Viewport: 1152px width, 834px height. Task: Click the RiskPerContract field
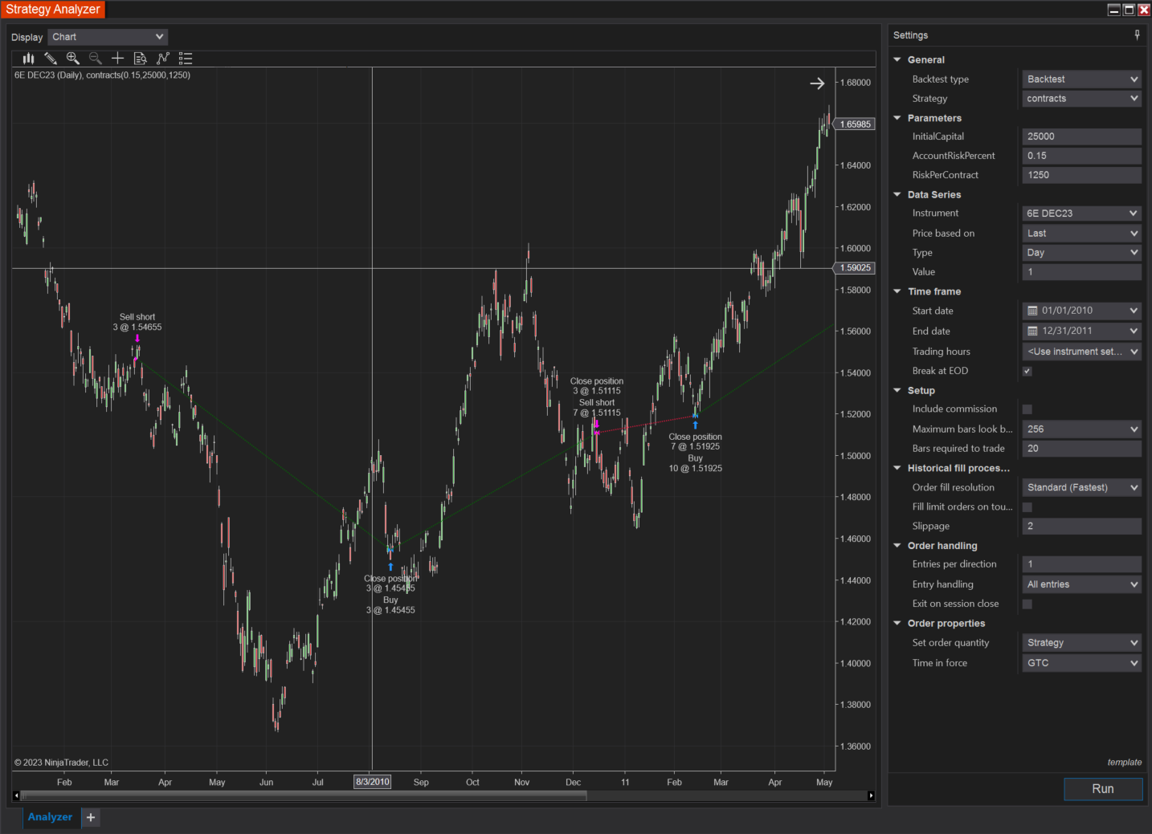pyautogui.click(x=1081, y=175)
